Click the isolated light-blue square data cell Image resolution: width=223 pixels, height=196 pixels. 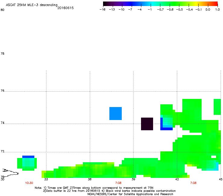[x=115, y=113]
